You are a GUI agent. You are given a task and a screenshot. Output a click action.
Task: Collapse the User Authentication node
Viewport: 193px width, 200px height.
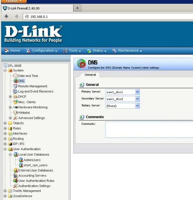pyautogui.click(x=5, y=149)
